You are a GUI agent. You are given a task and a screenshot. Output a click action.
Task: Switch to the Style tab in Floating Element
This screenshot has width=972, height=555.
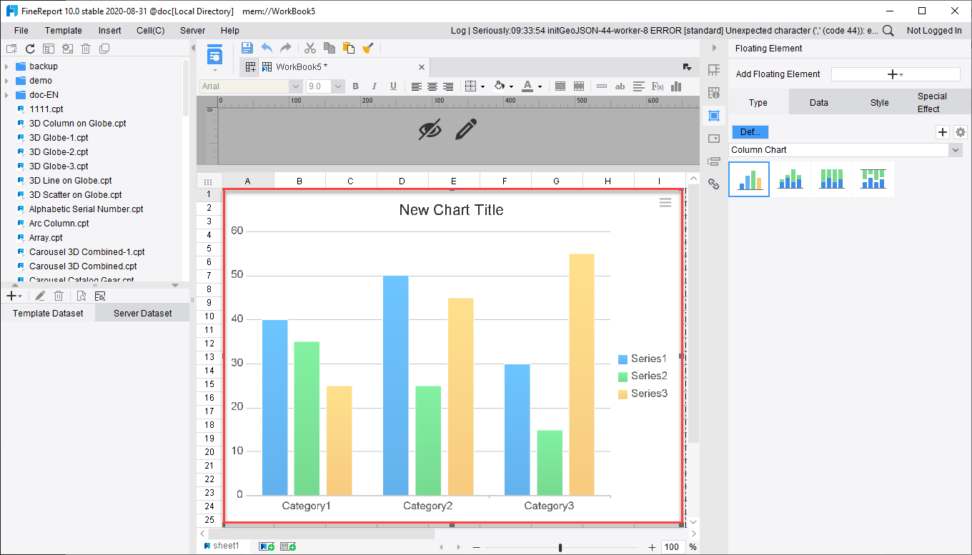pos(880,101)
